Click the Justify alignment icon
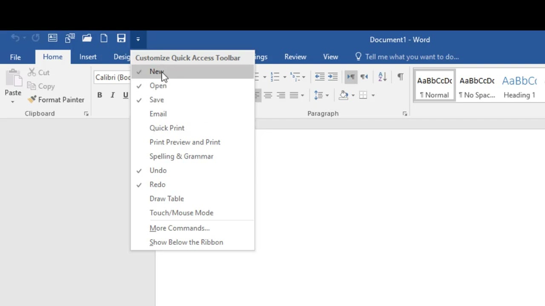The height and width of the screenshot is (306, 545). (294, 95)
